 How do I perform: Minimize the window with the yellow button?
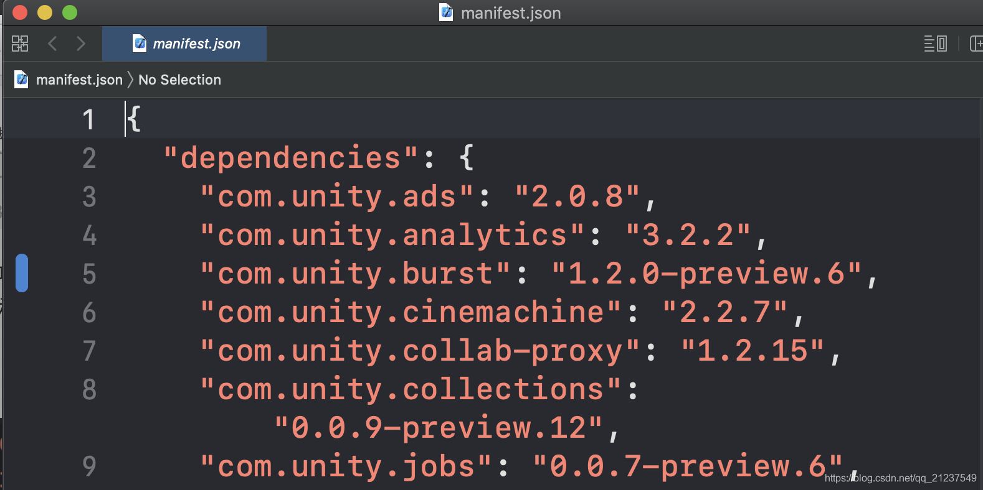[x=45, y=12]
